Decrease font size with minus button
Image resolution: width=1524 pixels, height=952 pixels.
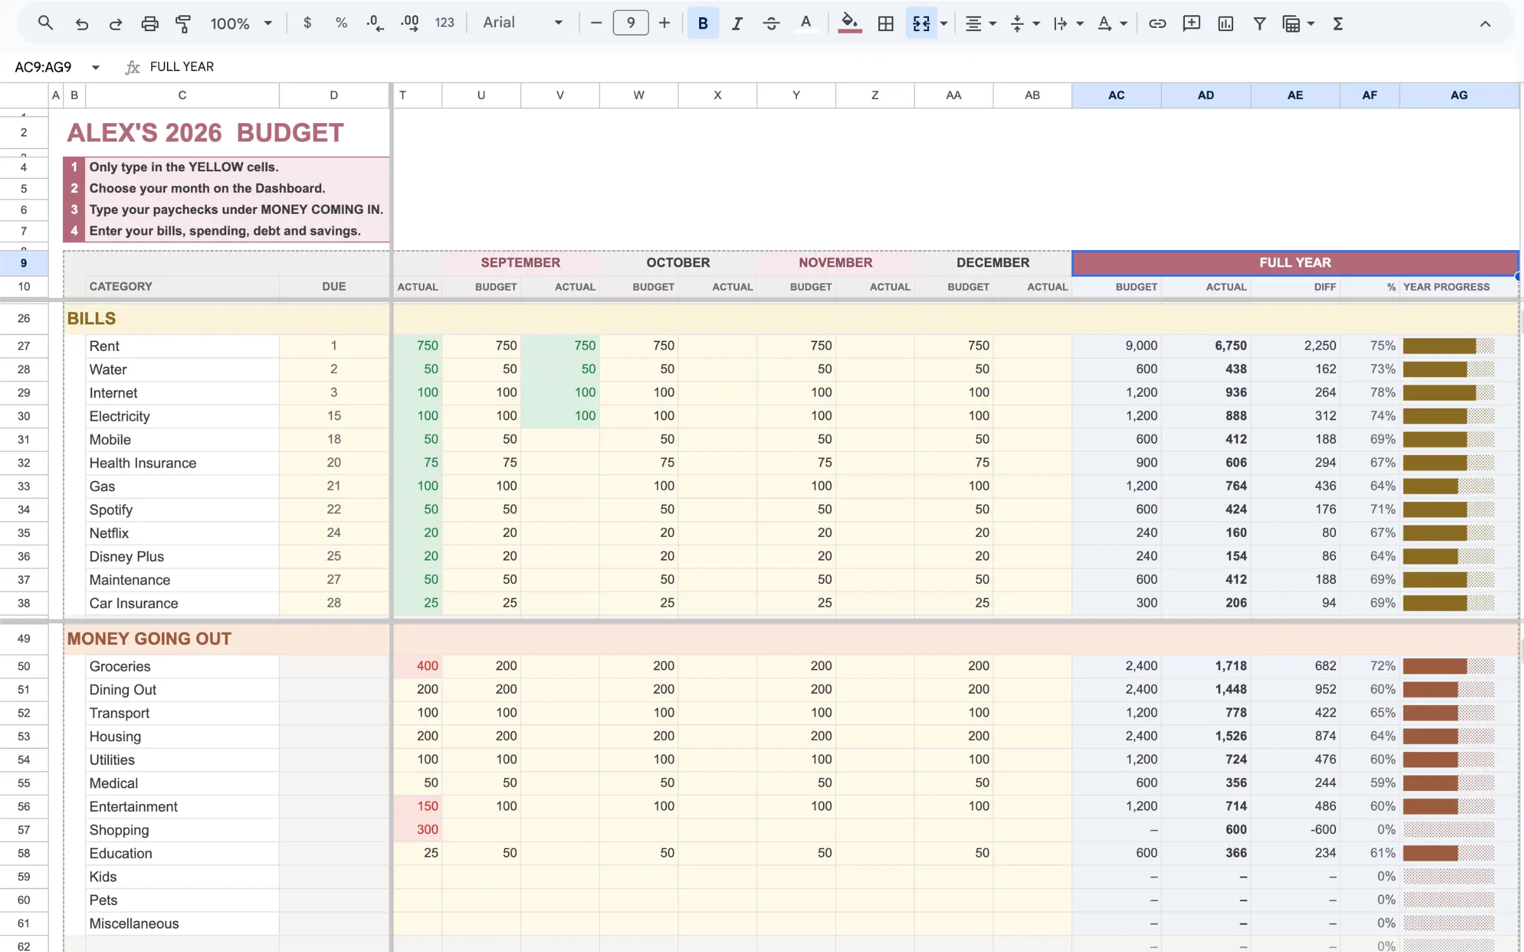point(596,23)
